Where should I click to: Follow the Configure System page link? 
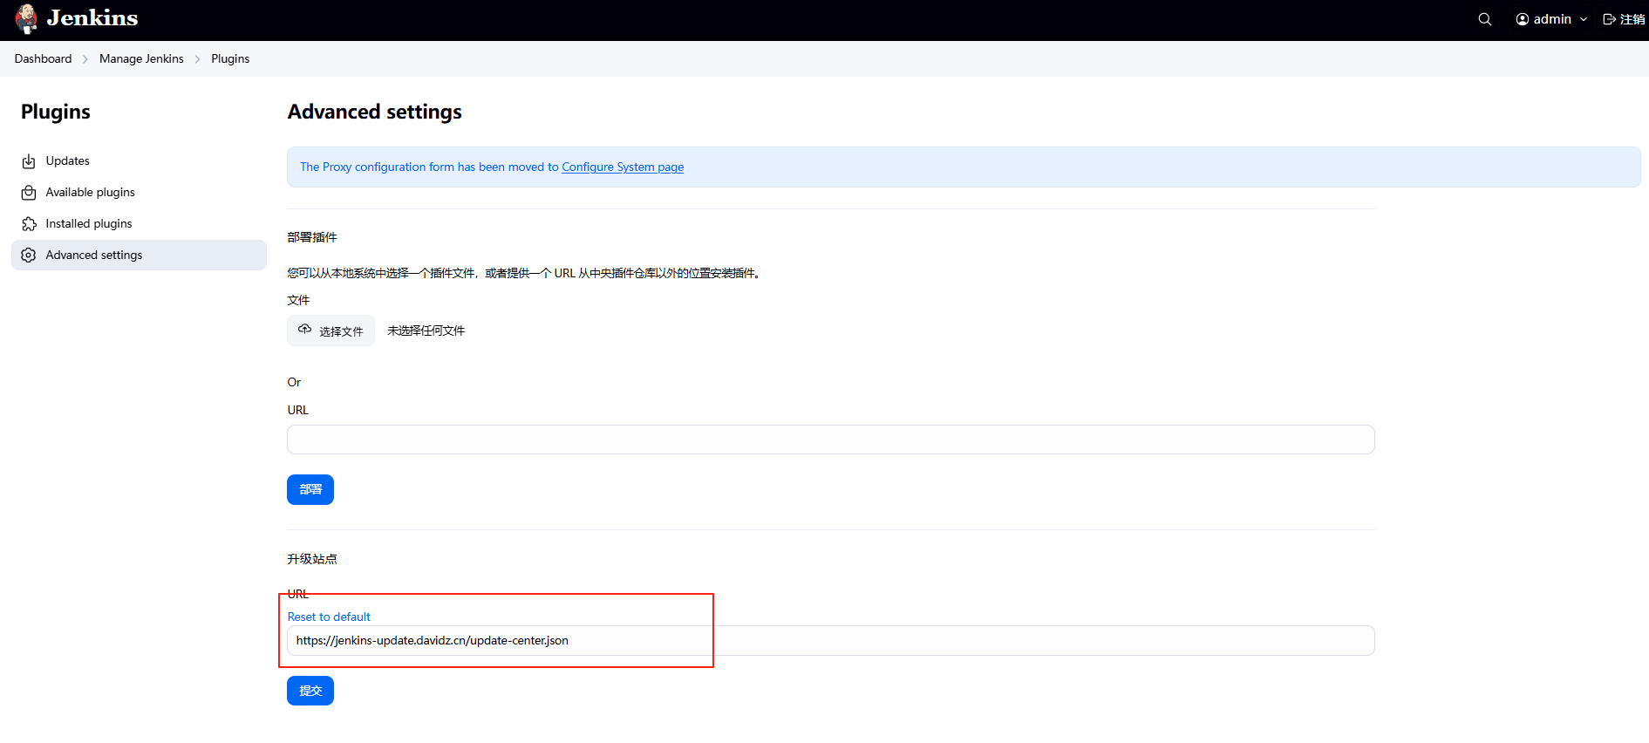[623, 167]
